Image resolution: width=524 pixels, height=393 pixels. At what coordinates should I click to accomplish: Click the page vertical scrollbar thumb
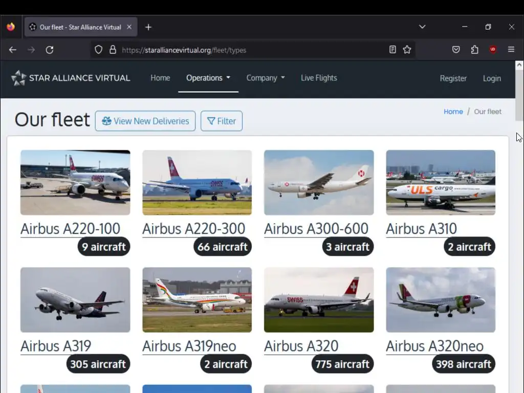click(519, 96)
